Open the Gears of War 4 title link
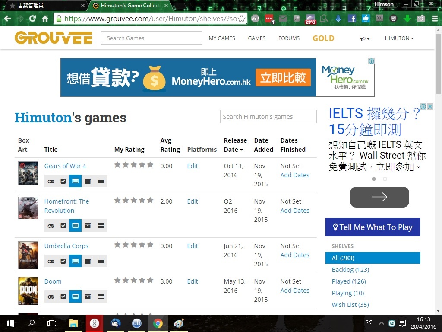The height and width of the screenshot is (332, 442). 65,166
